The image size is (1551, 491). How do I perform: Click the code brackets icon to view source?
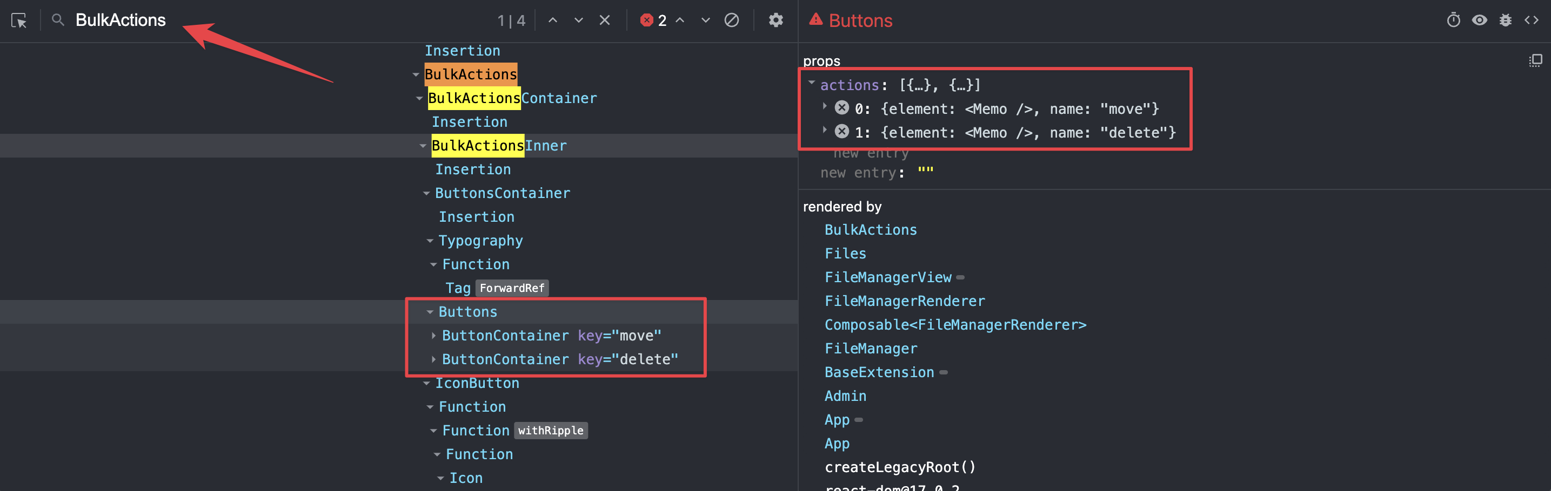(x=1532, y=20)
